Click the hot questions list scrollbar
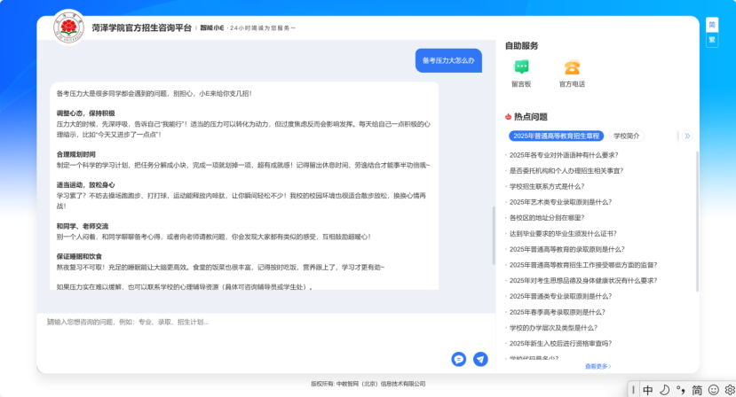The image size is (736, 397). (x=697, y=221)
